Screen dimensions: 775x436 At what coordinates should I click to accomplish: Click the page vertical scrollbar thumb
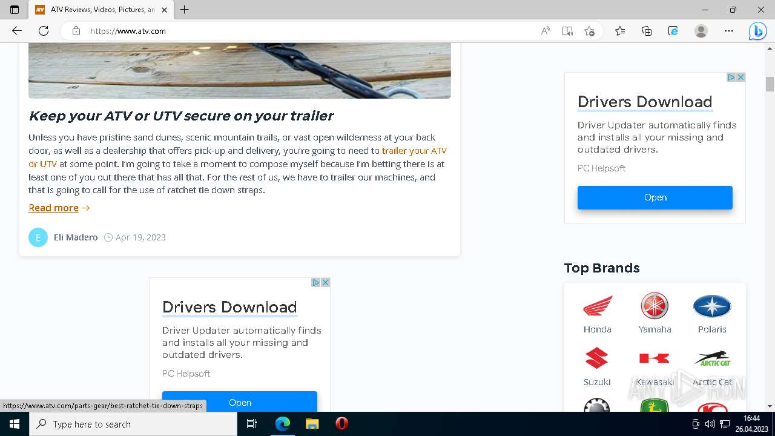point(770,84)
